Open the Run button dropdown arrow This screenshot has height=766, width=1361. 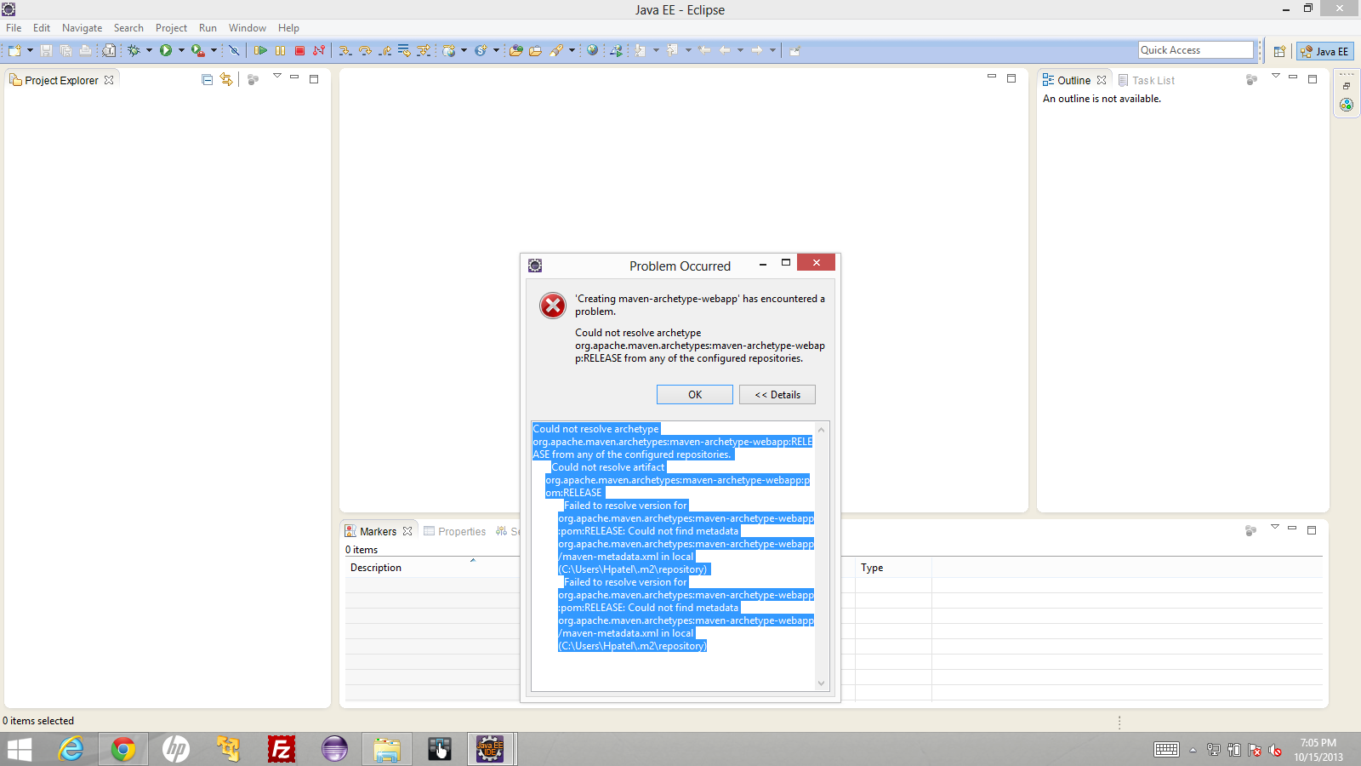181,51
